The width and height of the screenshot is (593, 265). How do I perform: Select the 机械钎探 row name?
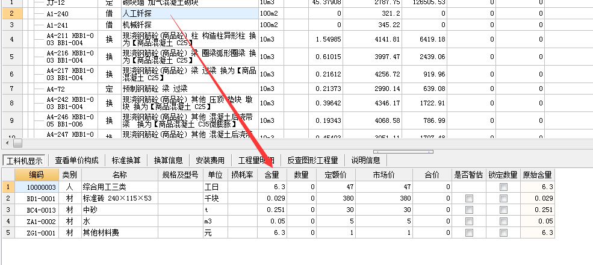[190, 25]
